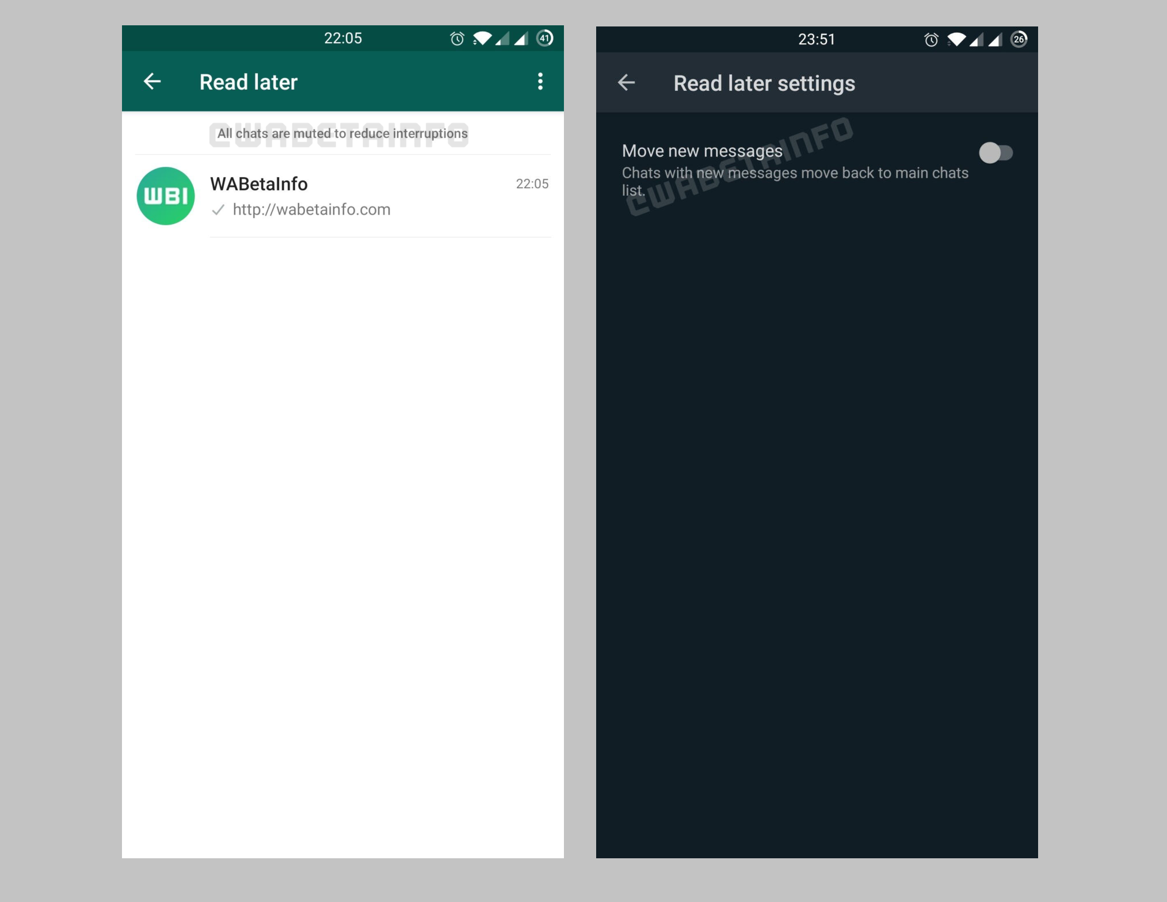Image resolution: width=1167 pixels, height=902 pixels.
Task: Tap the Move new messages label
Action: coord(702,151)
